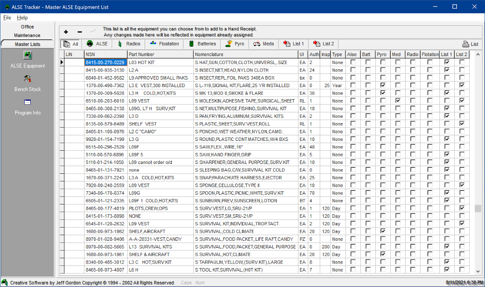Select part number L2 C "CAMO"
Screen dimensions: 485x287
pos(160,131)
